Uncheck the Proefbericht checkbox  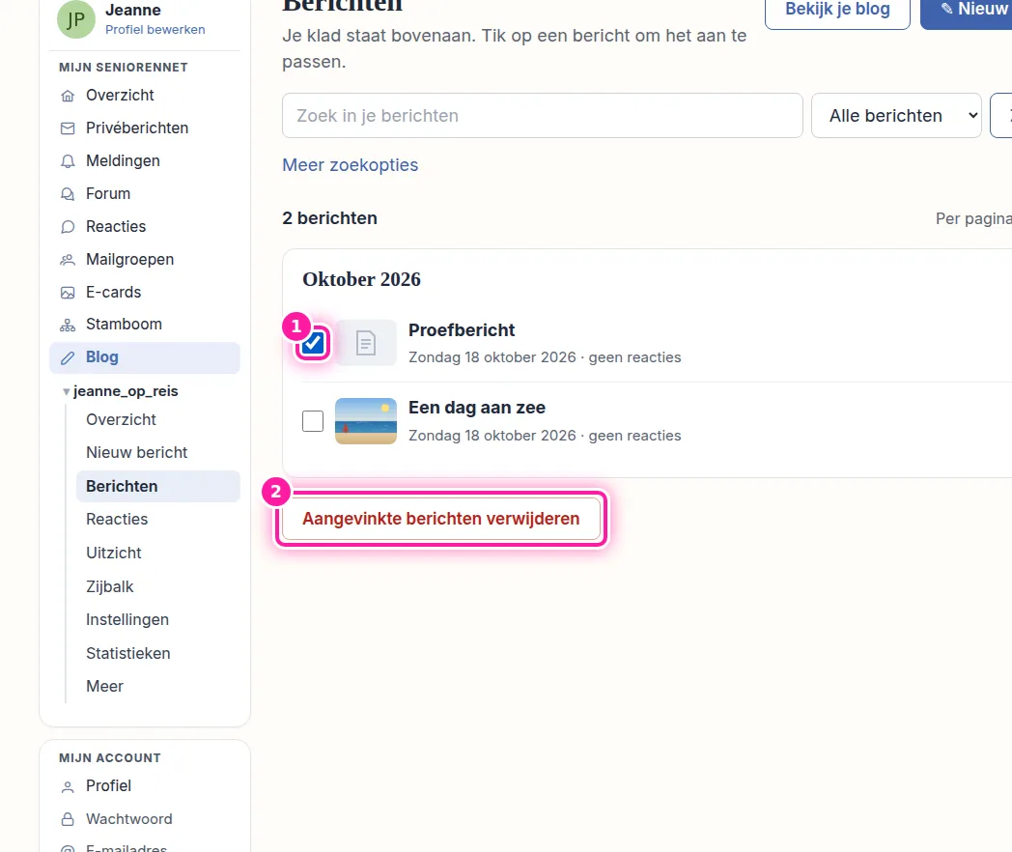point(313,343)
